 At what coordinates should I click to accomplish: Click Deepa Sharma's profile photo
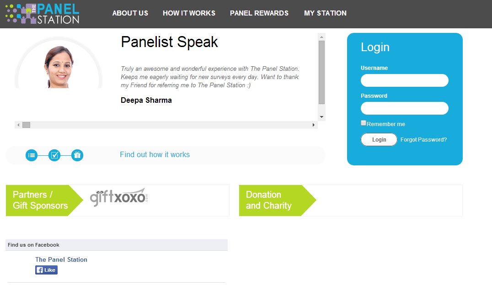59,67
